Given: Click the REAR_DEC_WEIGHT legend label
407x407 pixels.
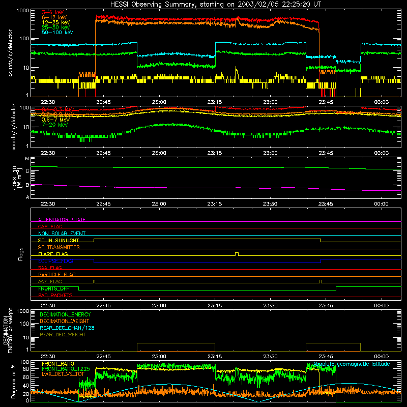Looking at the screenshot, I should (63, 335).
